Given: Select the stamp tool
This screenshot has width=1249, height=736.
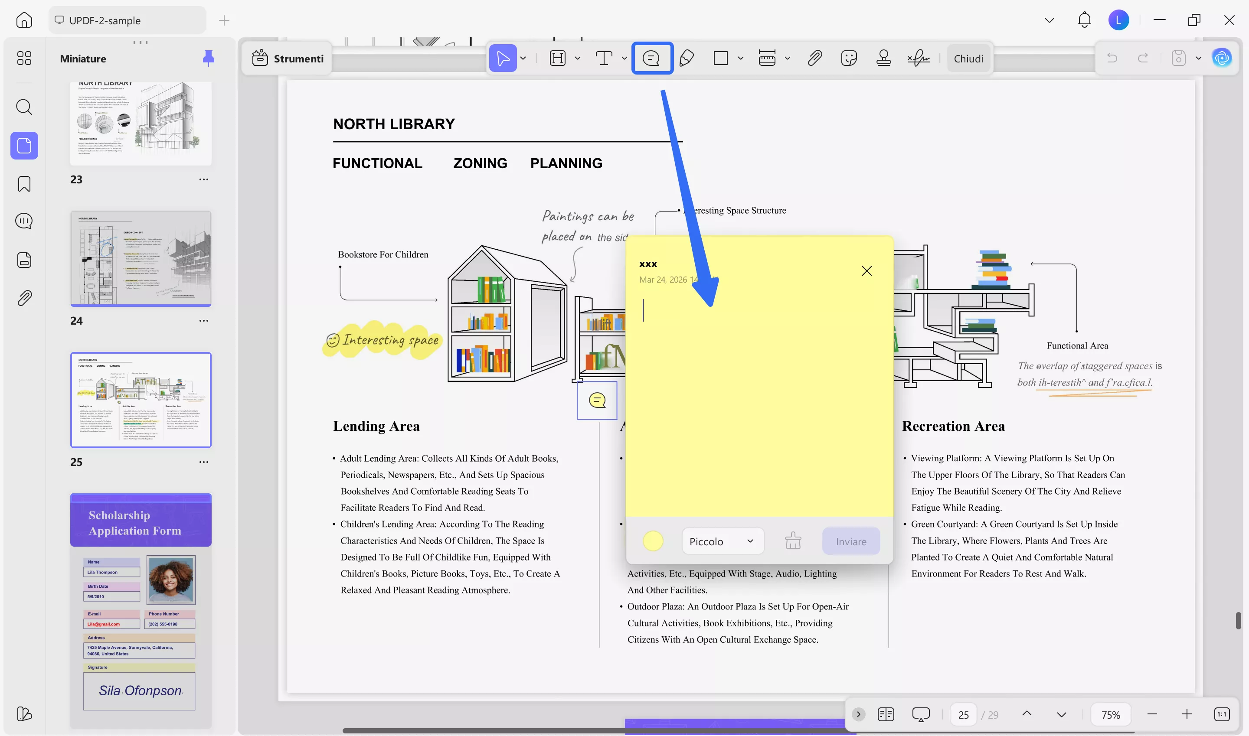Looking at the screenshot, I should [883, 59].
